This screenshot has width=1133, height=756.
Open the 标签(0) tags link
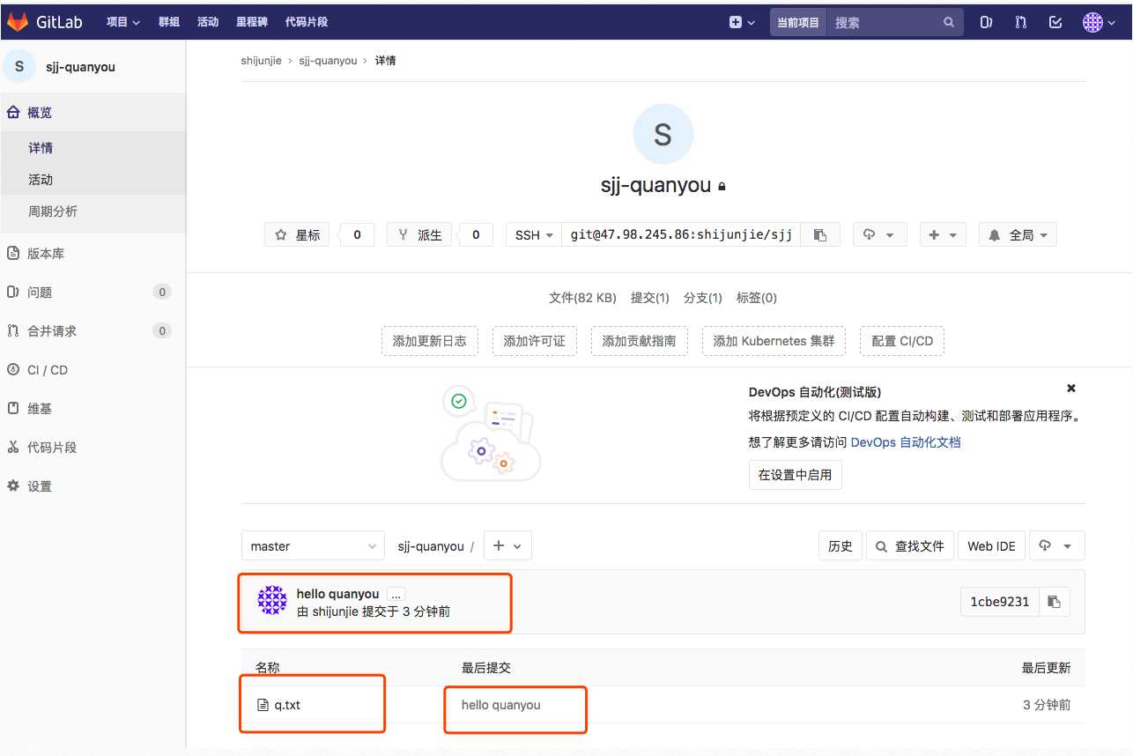(757, 298)
